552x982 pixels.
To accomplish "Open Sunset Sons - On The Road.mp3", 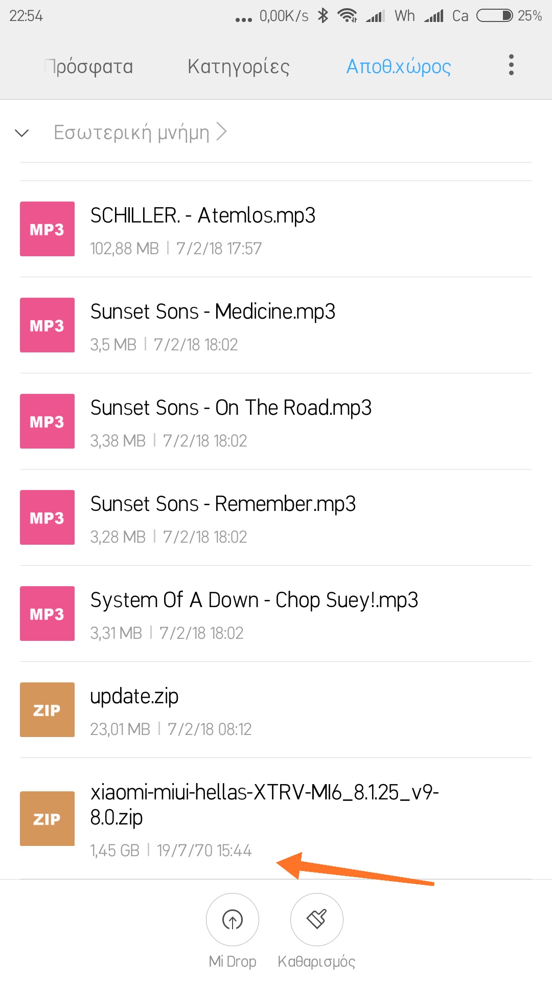I will click(x=231, y=408).
